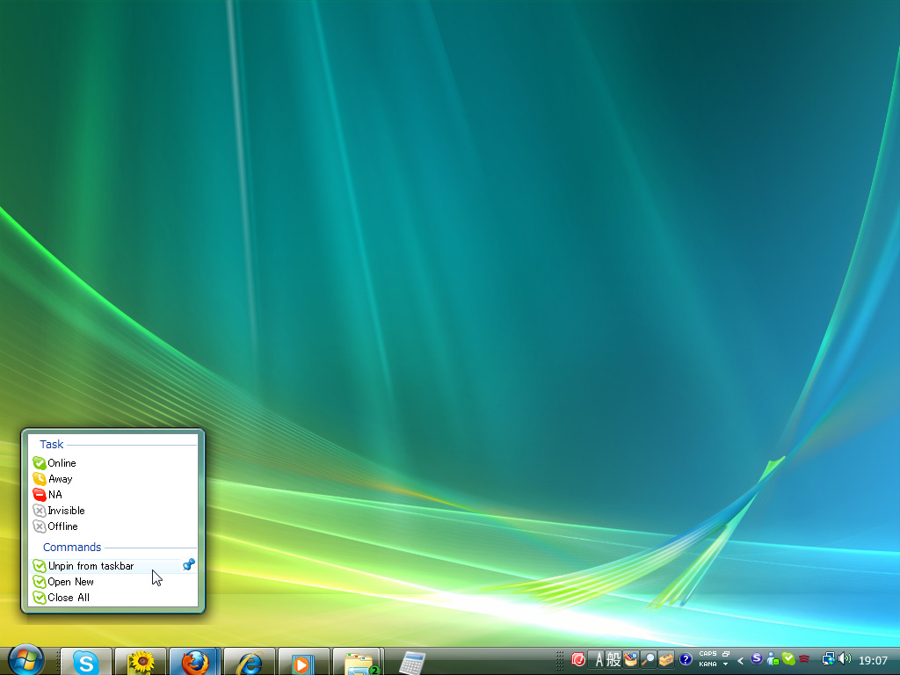Launch Internet Explorer from taskbar
This screenshot has width=900, height=675.
click(249, 661)
